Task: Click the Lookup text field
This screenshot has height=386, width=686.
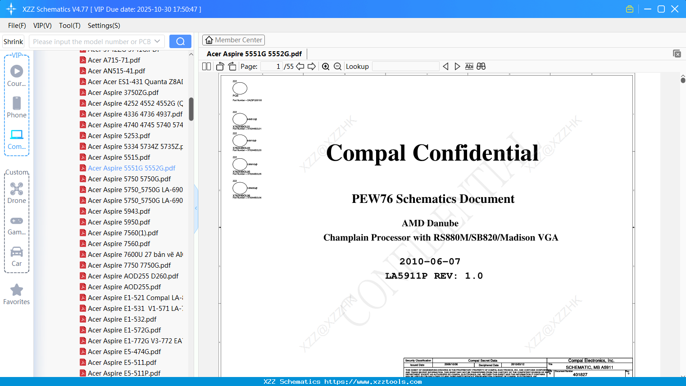Action: [x=405, y=67]
